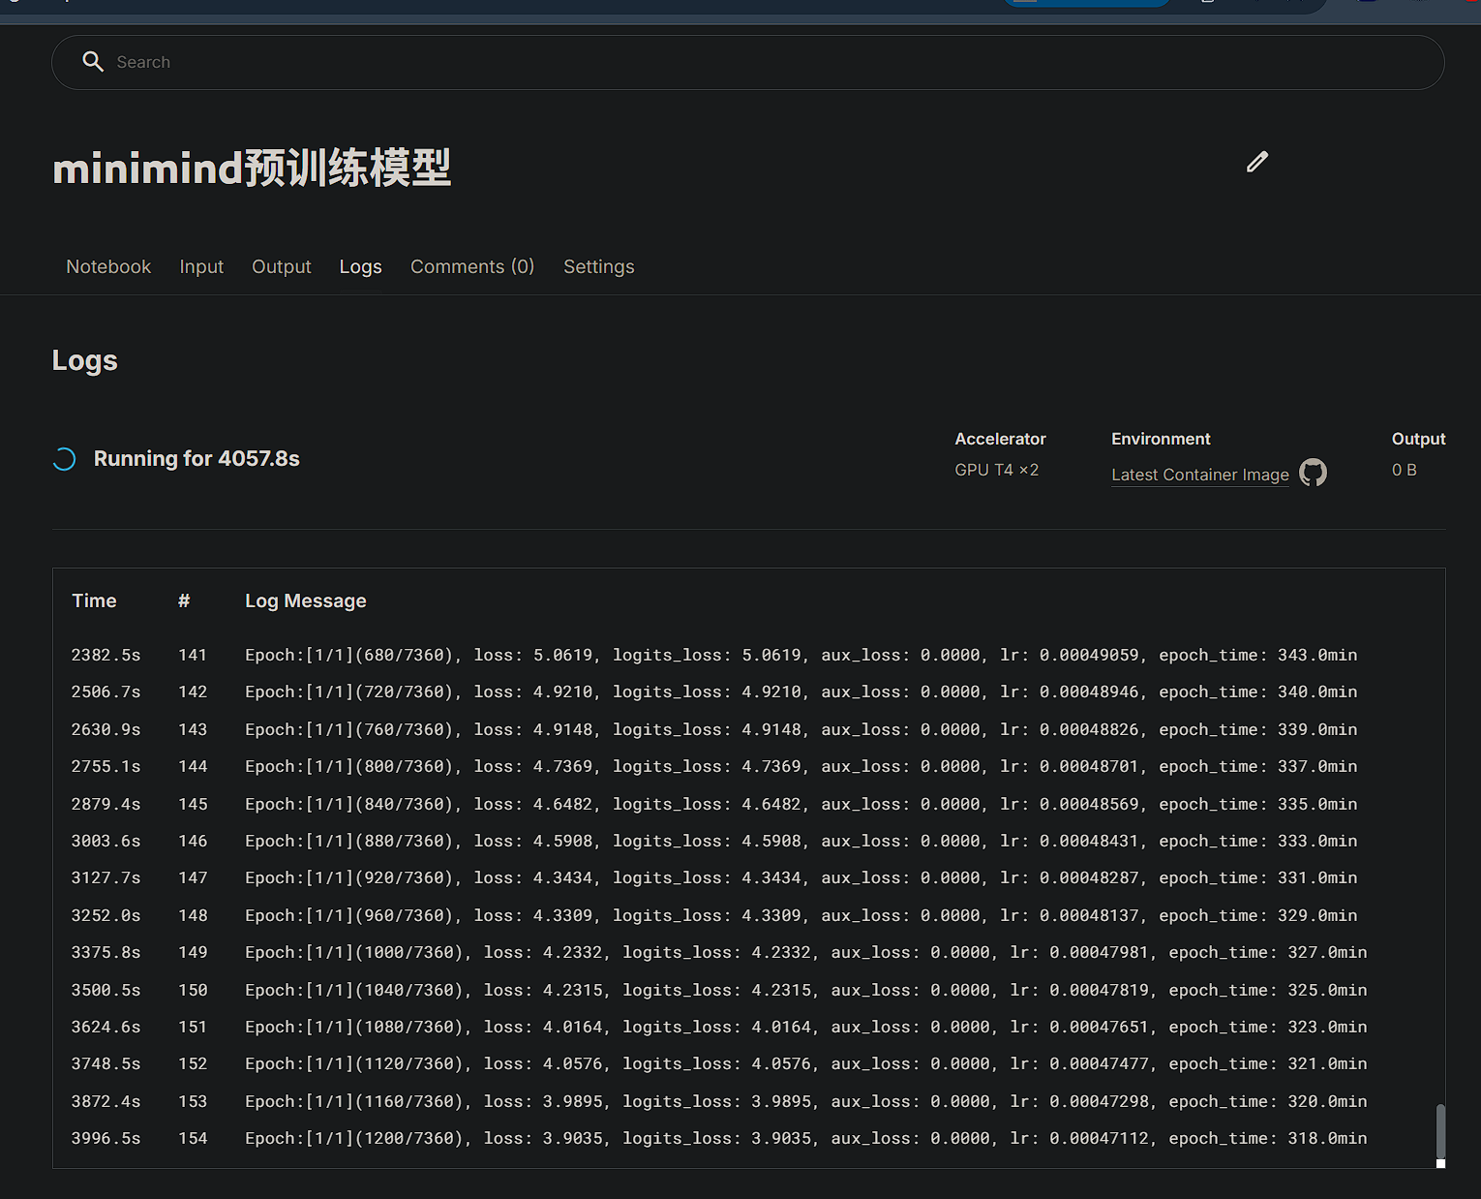Screen dimensions: 1481x1199
Task: Click the Logs tab
Action: (360, 266)
